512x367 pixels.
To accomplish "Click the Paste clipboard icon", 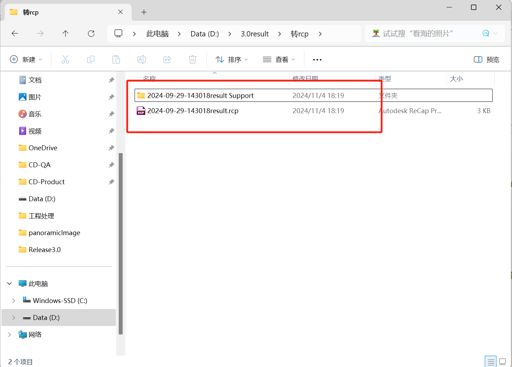I will pos(116,59).
